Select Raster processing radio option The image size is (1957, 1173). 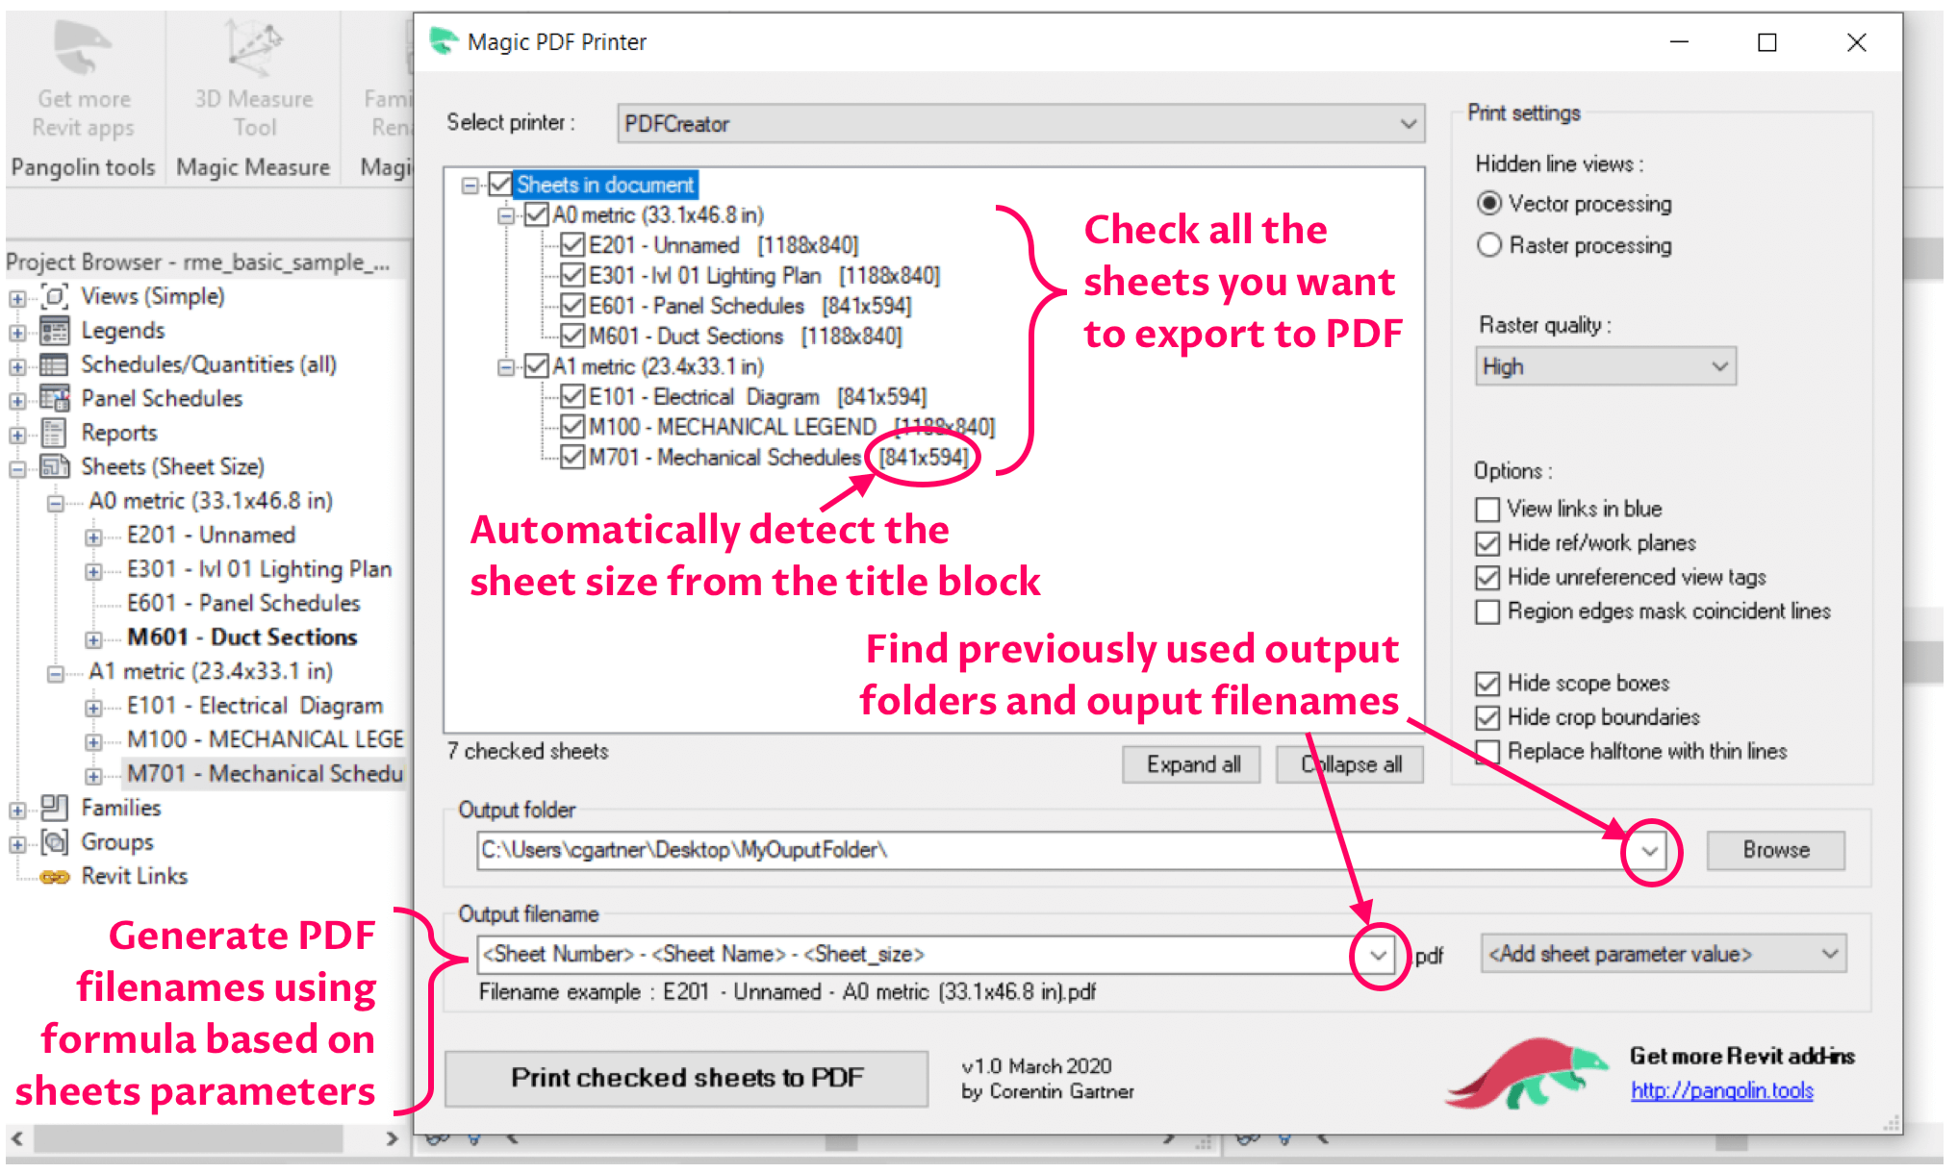pos(1488,245)
